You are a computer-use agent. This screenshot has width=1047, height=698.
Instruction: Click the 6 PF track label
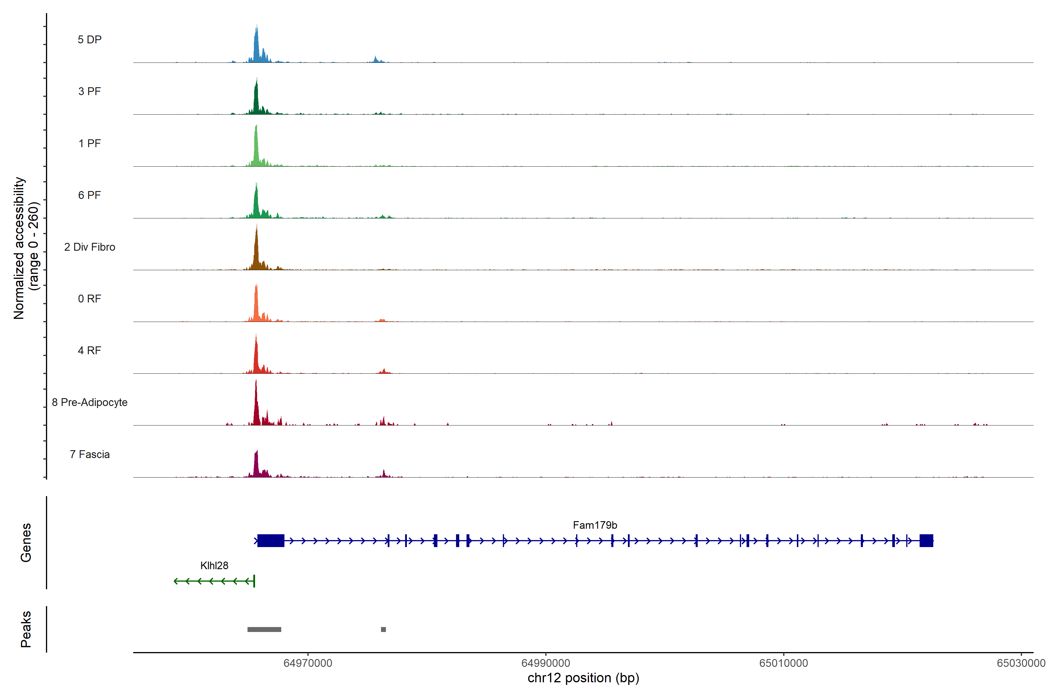pos(90,195)
